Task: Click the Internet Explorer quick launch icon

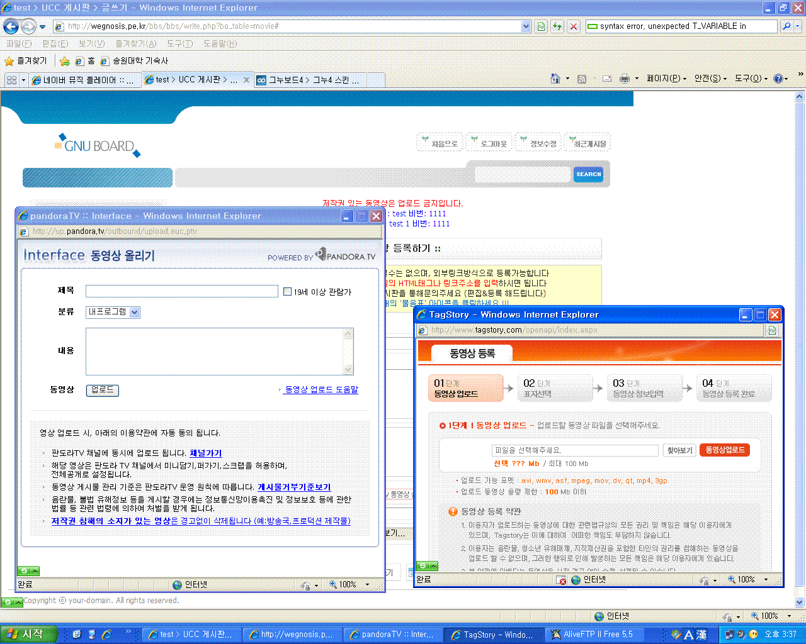Action: (107, 635)
